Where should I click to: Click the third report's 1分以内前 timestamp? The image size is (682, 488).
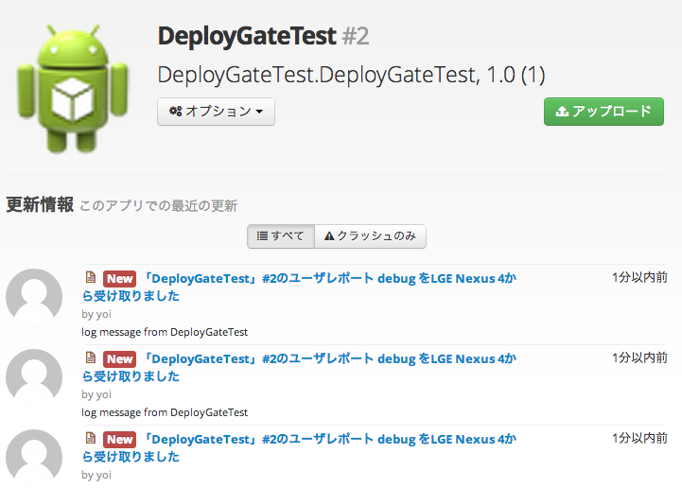639,439
